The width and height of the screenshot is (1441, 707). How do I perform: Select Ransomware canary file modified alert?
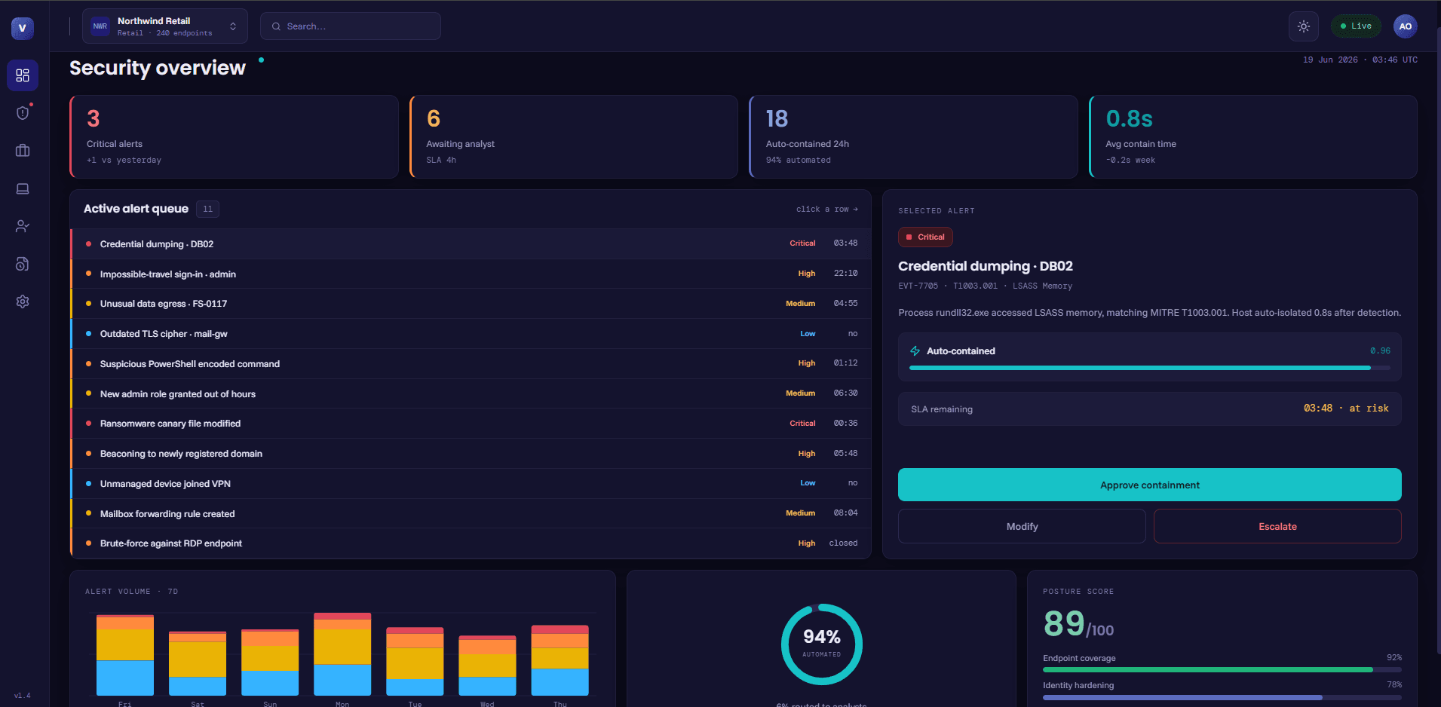[x=471, y=424]
